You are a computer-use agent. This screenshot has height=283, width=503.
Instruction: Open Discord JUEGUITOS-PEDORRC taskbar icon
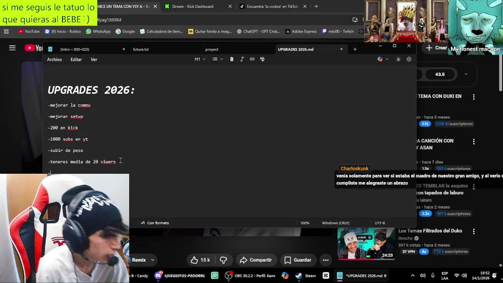180,276
